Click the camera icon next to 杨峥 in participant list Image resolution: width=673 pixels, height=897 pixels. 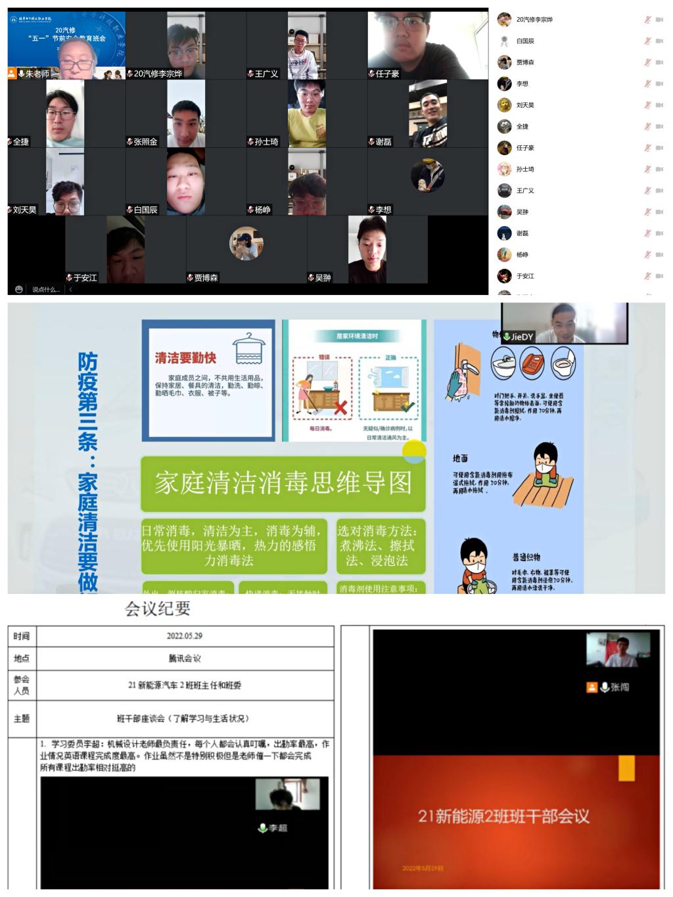coord(661,255)
